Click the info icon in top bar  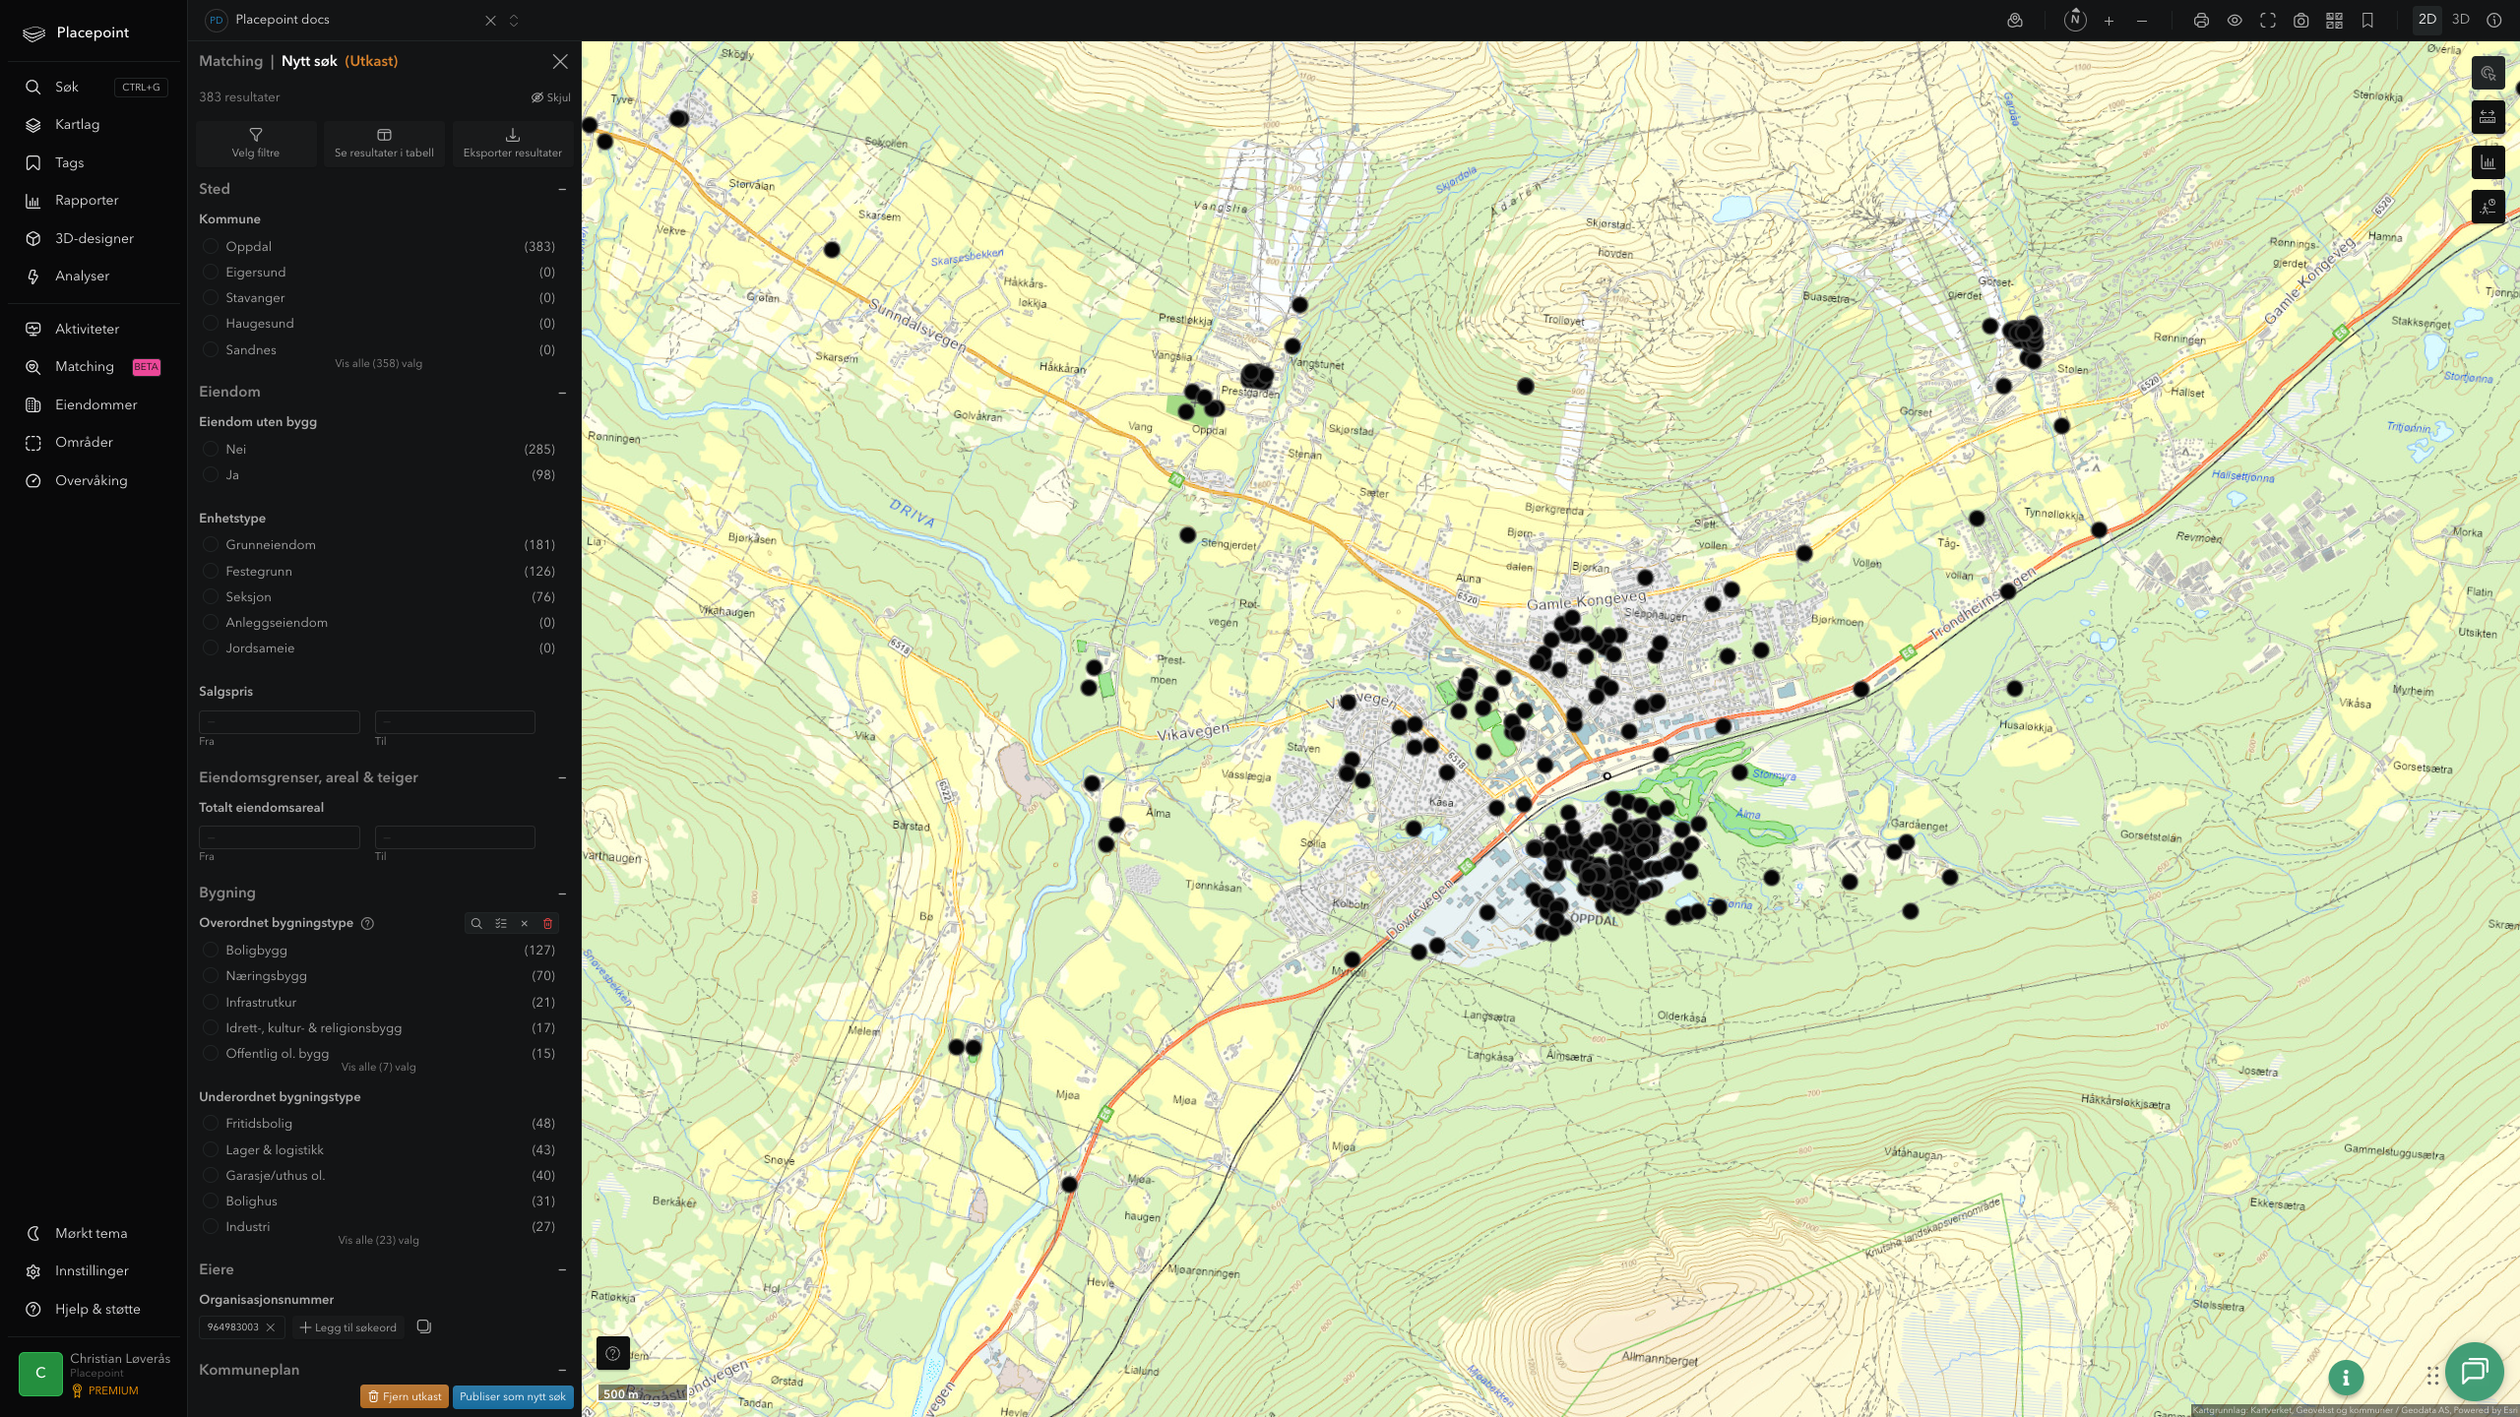point(2493,20)
